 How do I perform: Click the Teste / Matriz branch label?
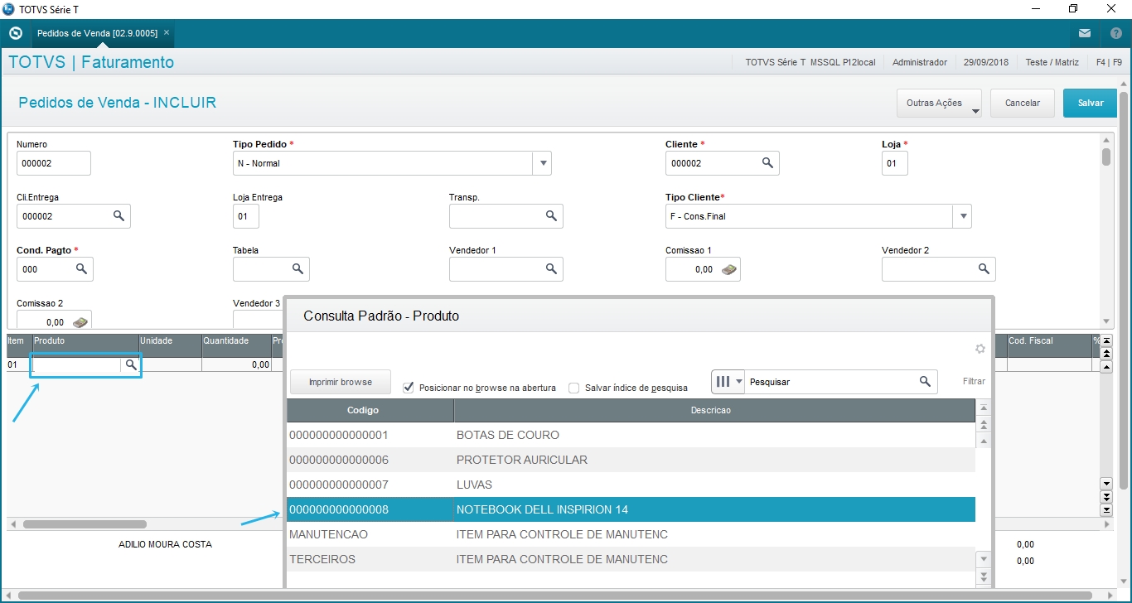[x=1052, y=62]
